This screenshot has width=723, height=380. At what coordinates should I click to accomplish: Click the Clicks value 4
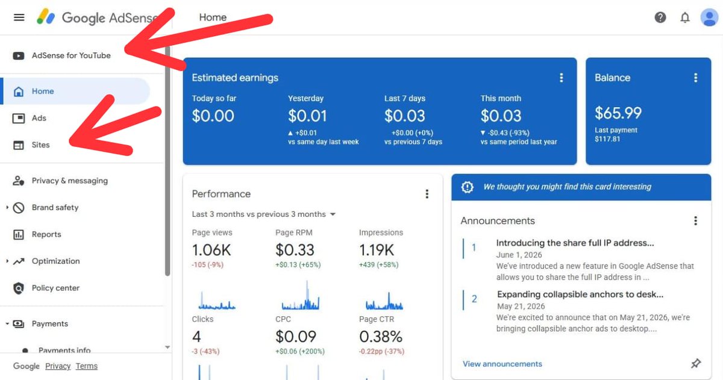(x=196, y=337)
